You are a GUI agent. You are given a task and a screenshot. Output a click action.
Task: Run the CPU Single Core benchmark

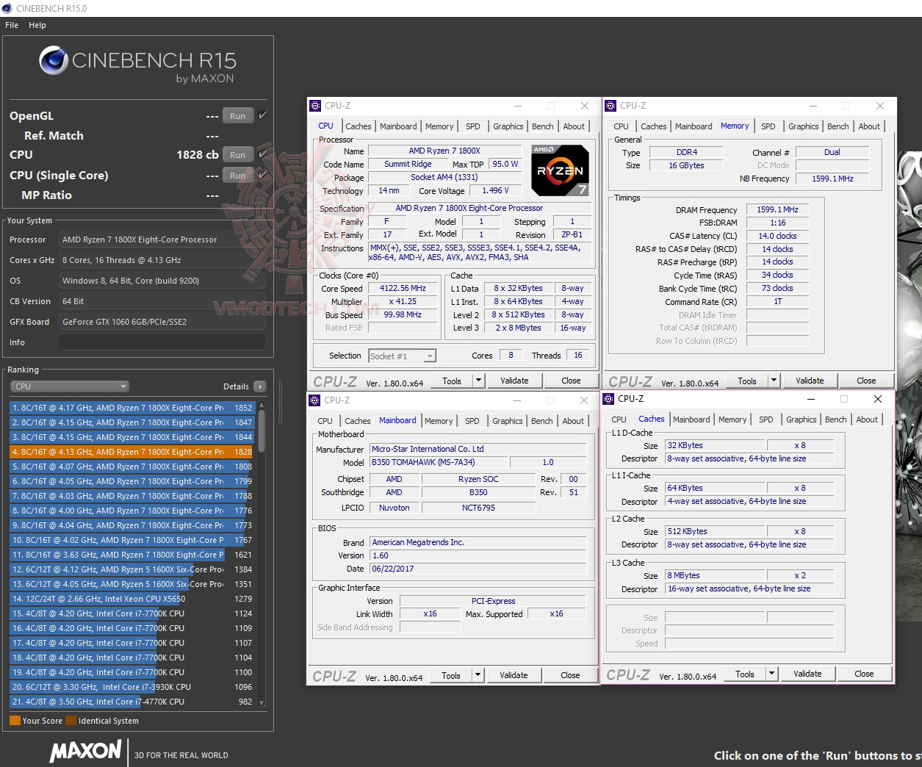click(237, 176)
